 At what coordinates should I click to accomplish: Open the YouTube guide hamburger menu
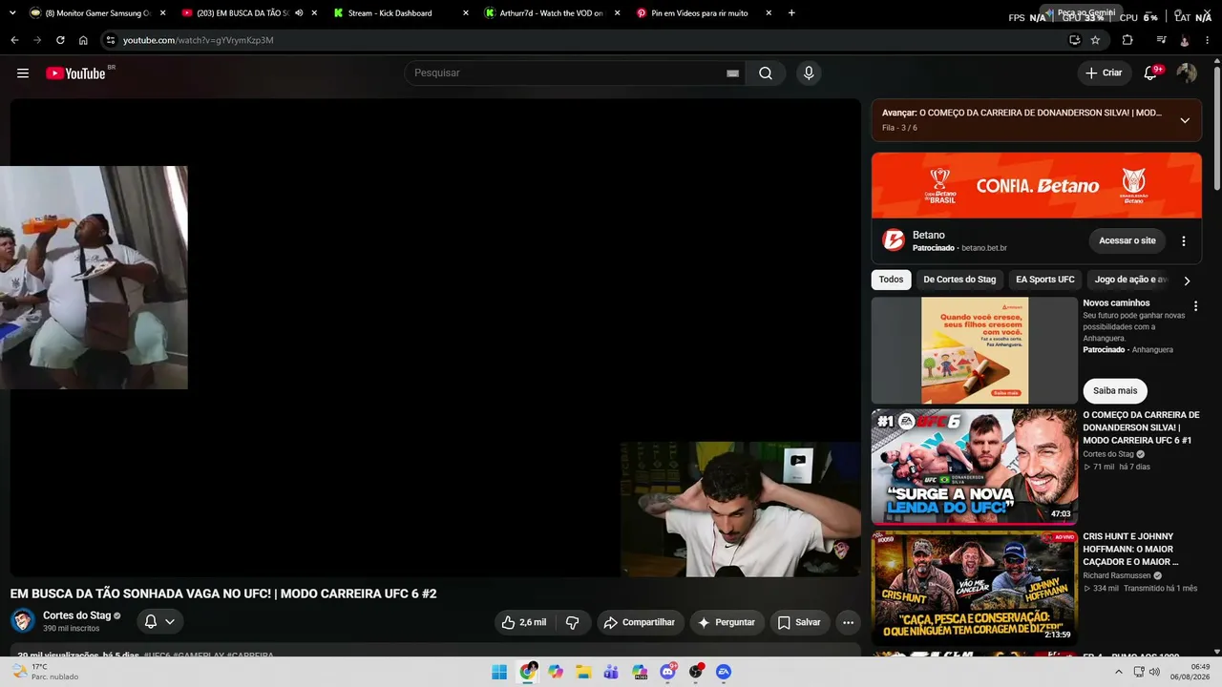[x=23, y=73]
